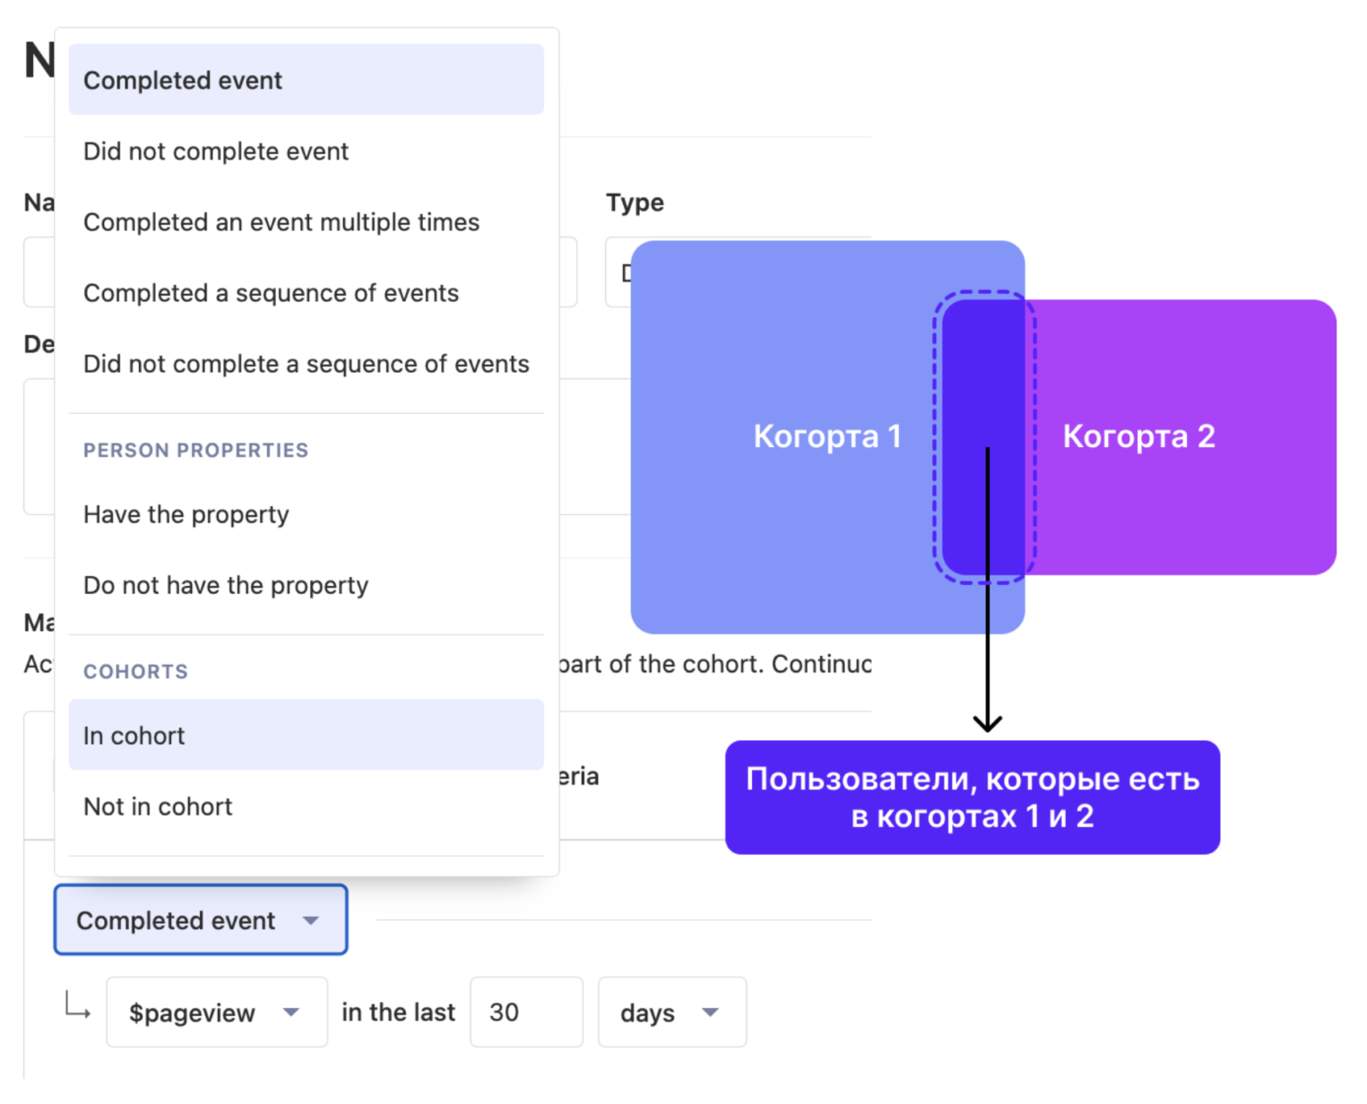Choose "Did not complete a sequence of events"

click(305, 364)
